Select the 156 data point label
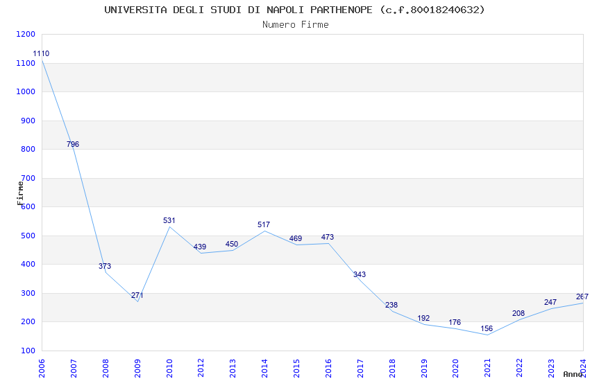Screen dimensions: 590x381 click(x=487, y=328)
